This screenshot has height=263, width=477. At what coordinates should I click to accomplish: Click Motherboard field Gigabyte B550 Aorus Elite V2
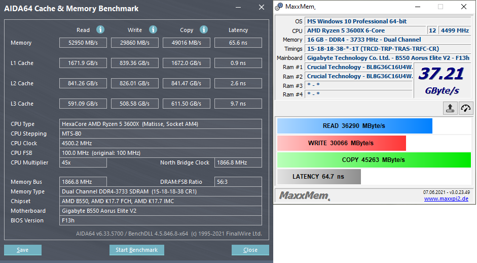pos(161,211)
